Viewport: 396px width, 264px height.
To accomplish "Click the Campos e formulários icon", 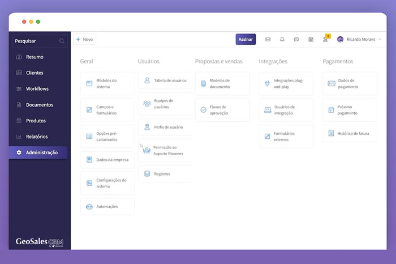I will click(x=89, y=110).
